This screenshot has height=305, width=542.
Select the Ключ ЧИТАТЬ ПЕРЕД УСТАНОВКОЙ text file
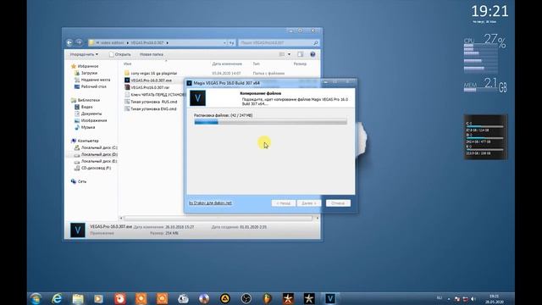click(x=155, y=94)
